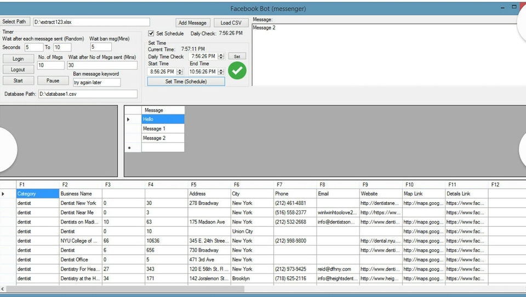
Task: Click the Brooklyn city cell
Action: tap(252, 278)
